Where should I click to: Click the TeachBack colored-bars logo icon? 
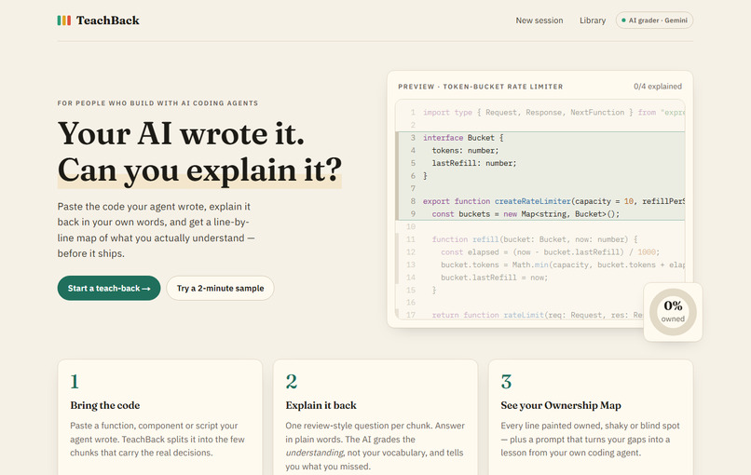[x=64, y=20]
